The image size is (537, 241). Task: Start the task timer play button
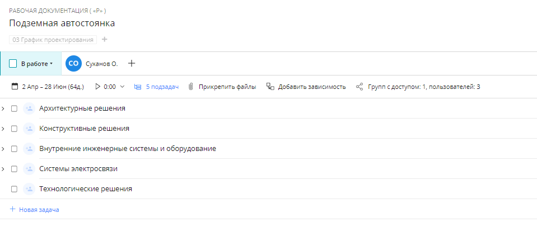coord(98,87)
